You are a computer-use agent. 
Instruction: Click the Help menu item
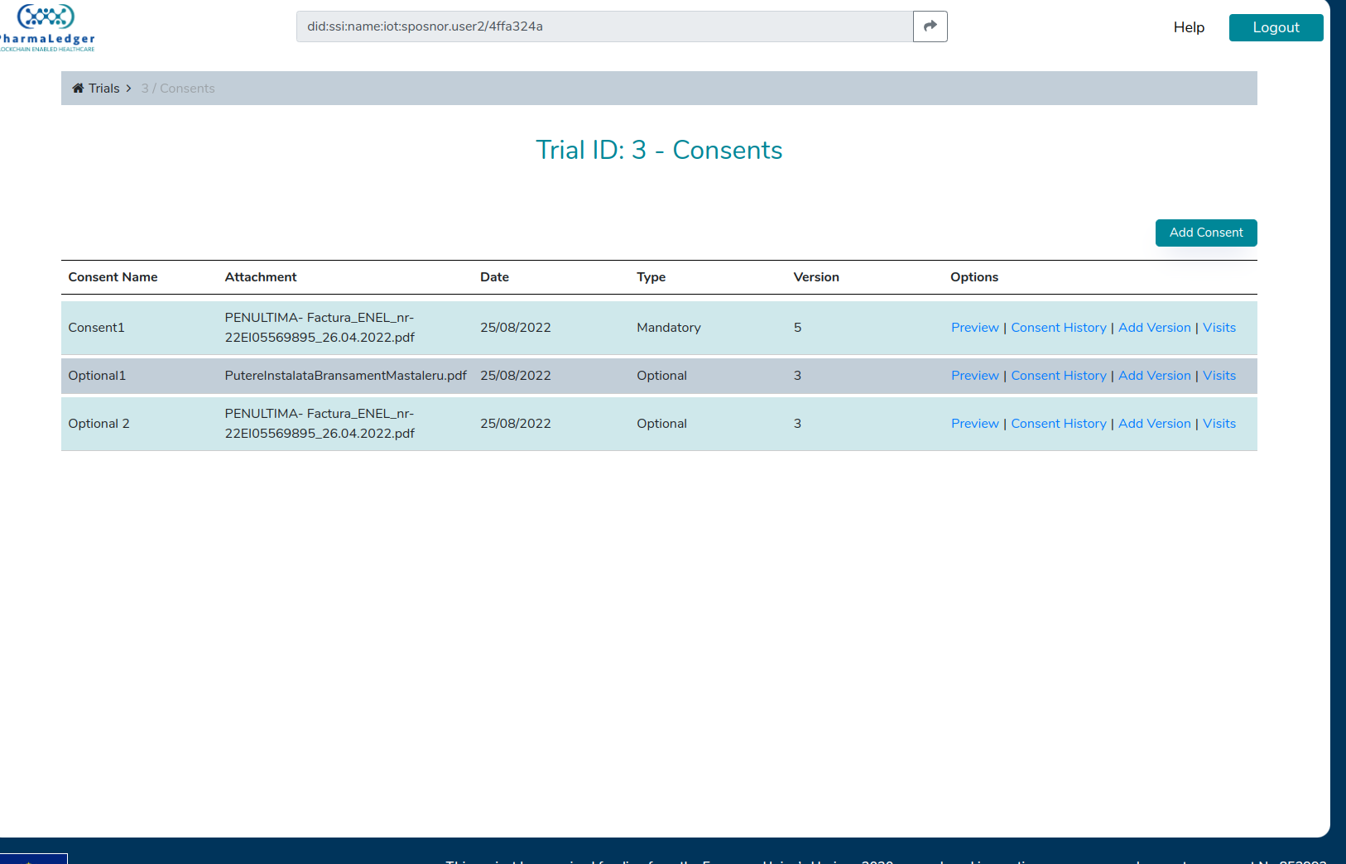(1188, 26)
